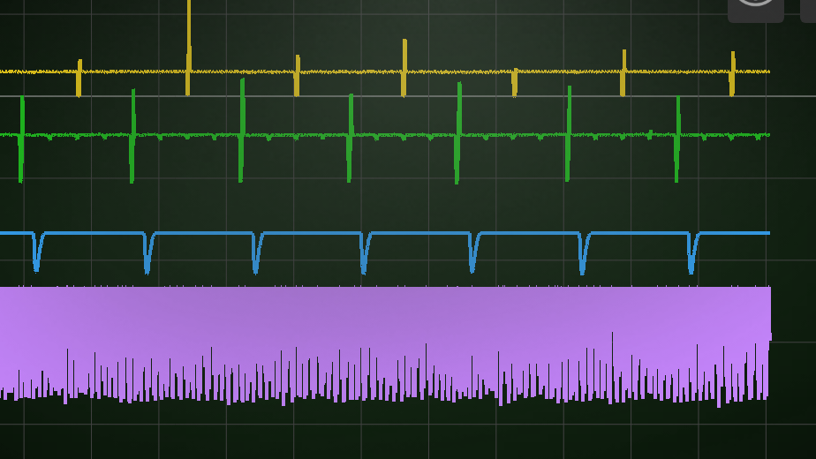This screenshot has height=459, width=816.
Task: Click the third green spike from the left
Action: tap(241, 131)
